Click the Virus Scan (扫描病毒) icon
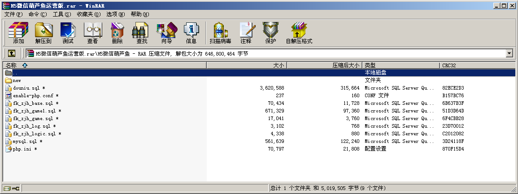The width and height of the screenshot is (518, 194). [x=220, y=33]
